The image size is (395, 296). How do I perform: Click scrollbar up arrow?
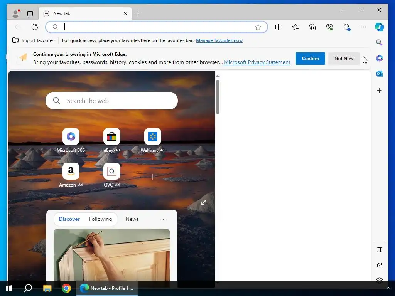[218, 76]
